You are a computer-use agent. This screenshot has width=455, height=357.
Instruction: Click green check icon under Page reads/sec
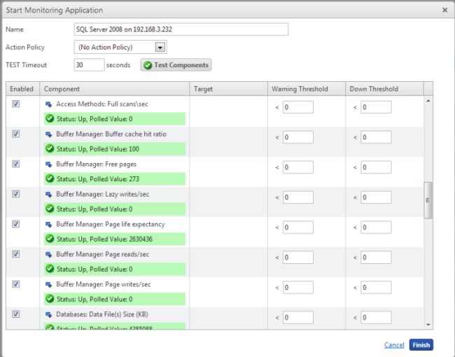tap(50, 269)
